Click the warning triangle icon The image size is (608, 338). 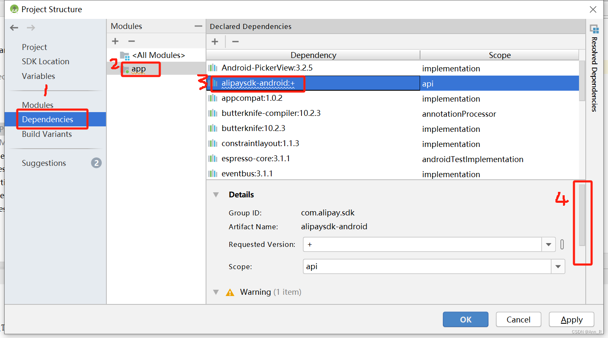point(230,293)
